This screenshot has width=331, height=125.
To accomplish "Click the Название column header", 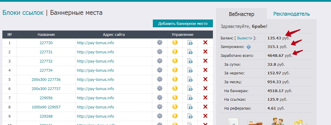I will [x=46, y=34].
